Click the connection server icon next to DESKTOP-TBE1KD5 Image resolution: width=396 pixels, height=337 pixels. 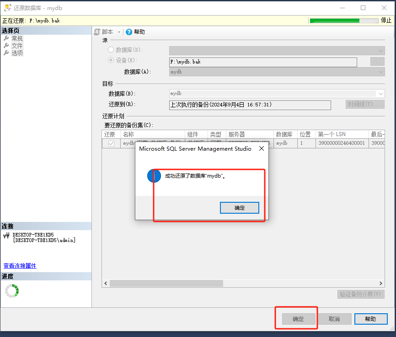6,236
